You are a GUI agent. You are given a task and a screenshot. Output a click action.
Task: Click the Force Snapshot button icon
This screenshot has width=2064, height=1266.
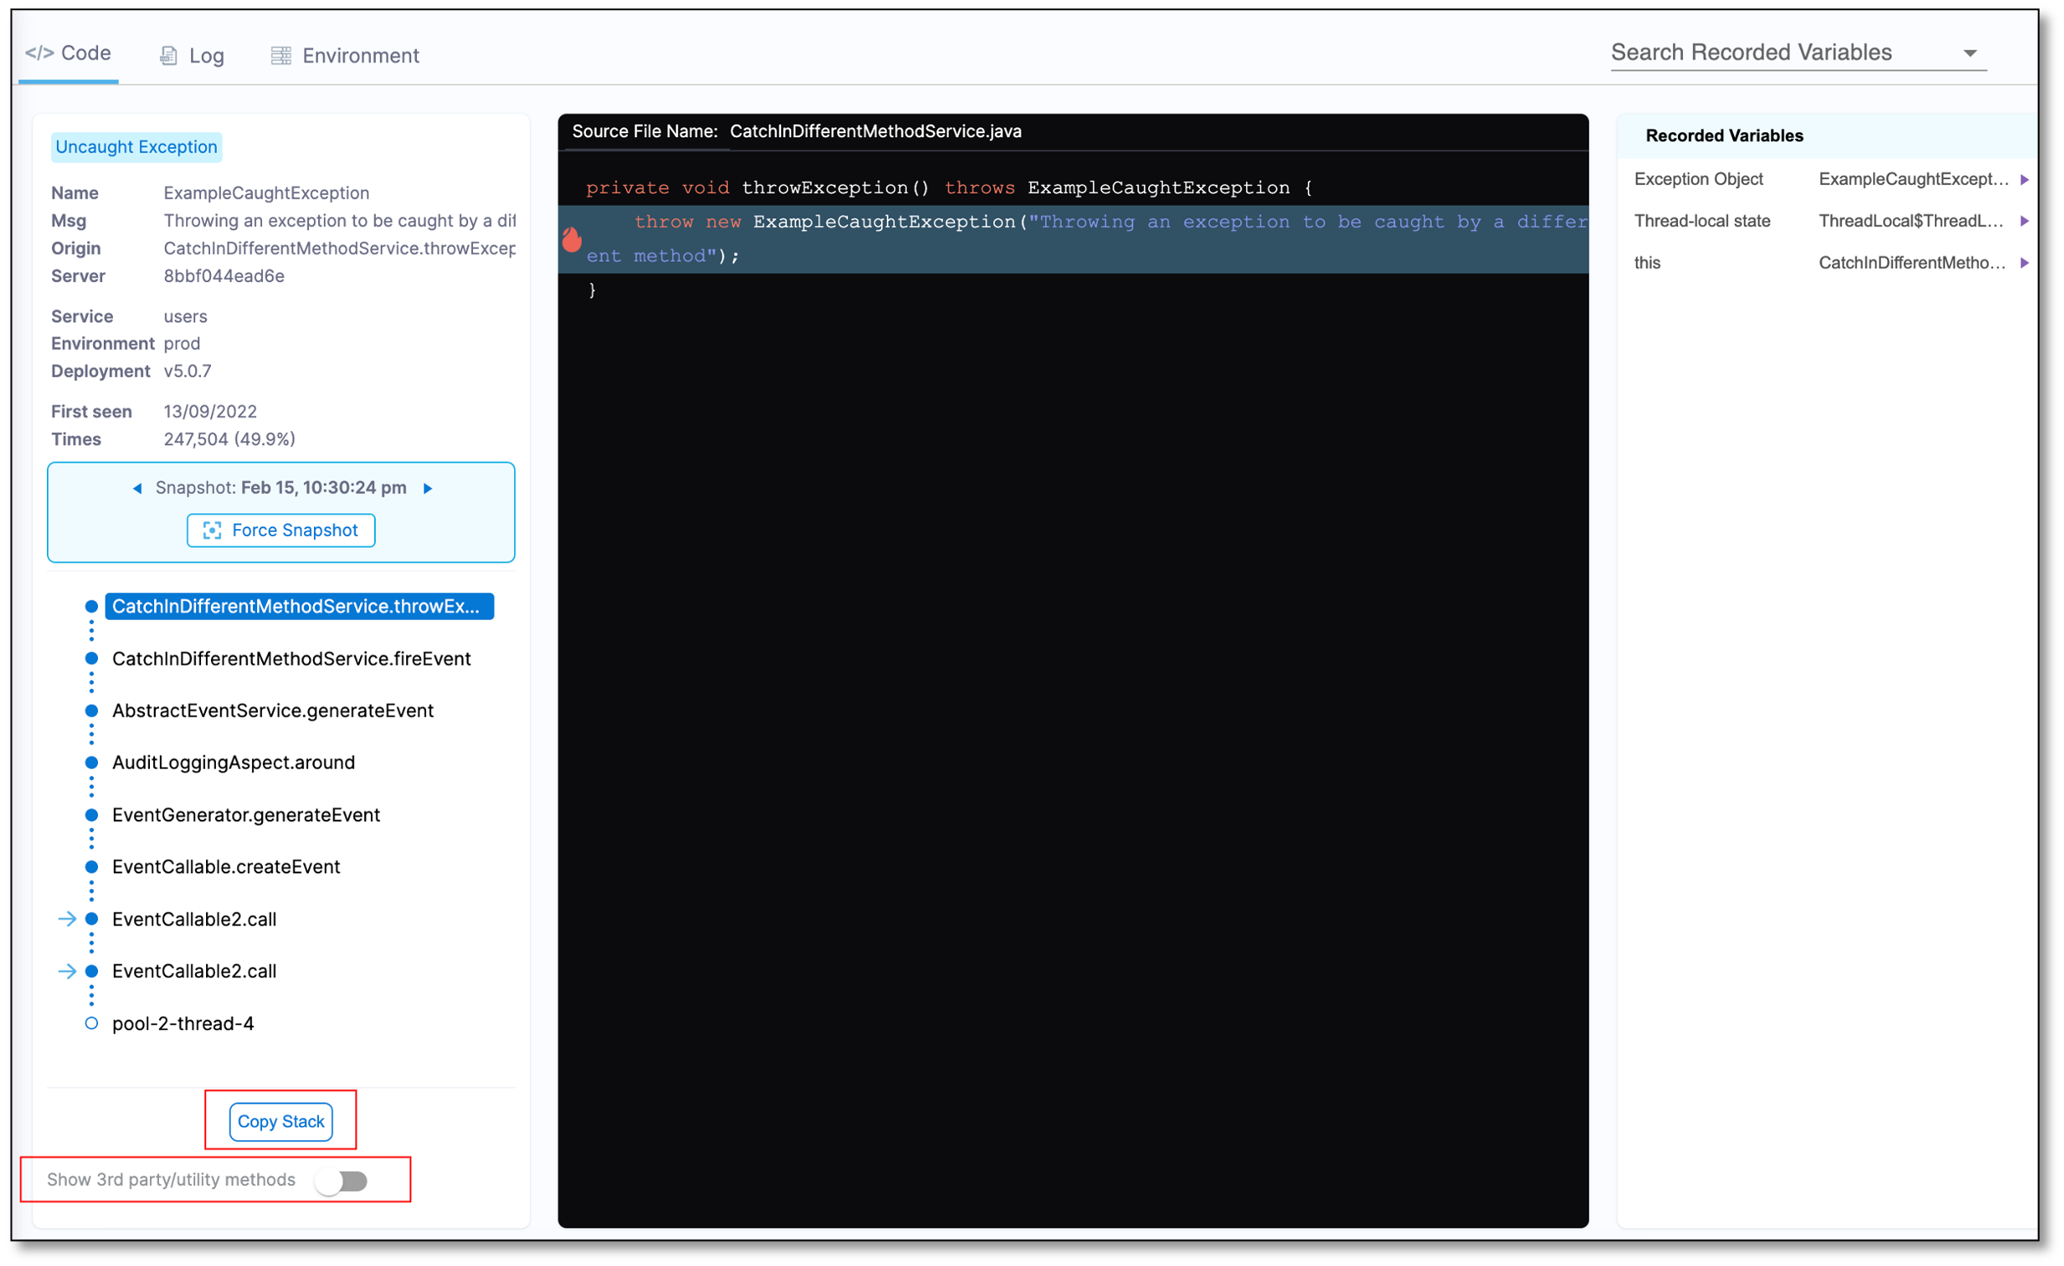(x=211, y=529)
